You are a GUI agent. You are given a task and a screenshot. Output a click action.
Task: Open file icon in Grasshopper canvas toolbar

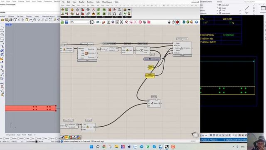tap(62, 22)
